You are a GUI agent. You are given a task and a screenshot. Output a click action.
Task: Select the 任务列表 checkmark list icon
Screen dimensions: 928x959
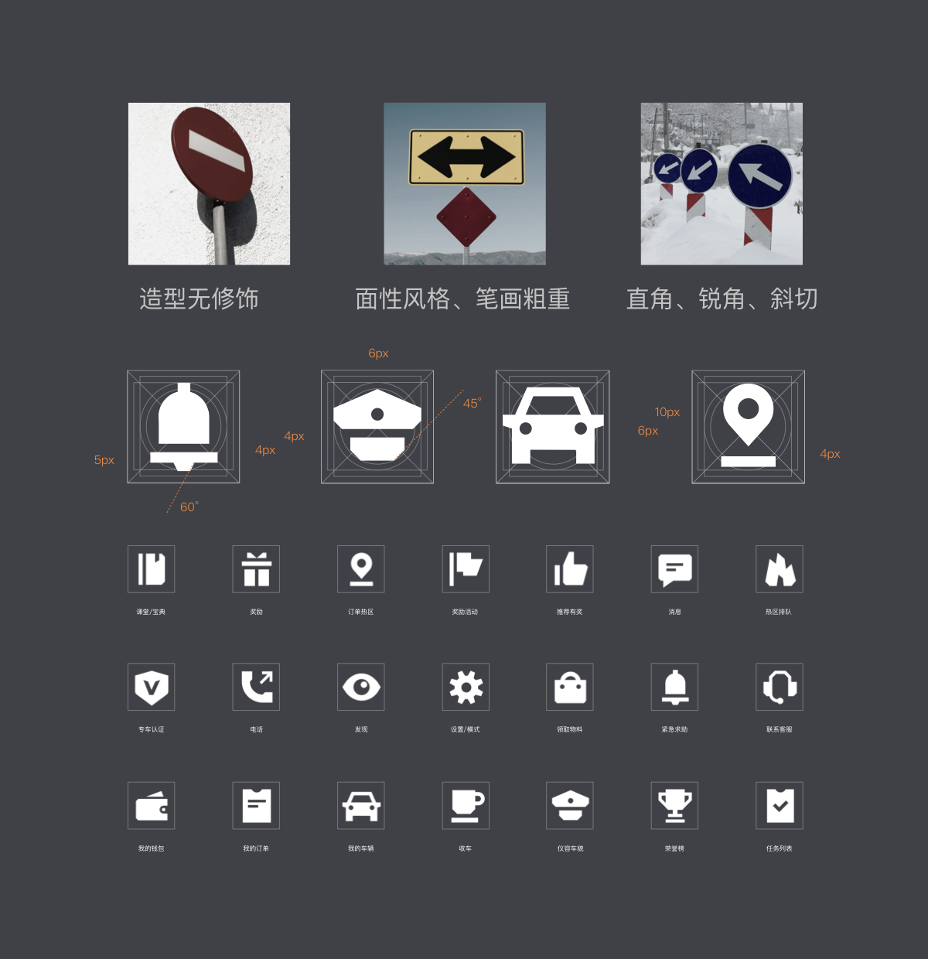(780, 805)
